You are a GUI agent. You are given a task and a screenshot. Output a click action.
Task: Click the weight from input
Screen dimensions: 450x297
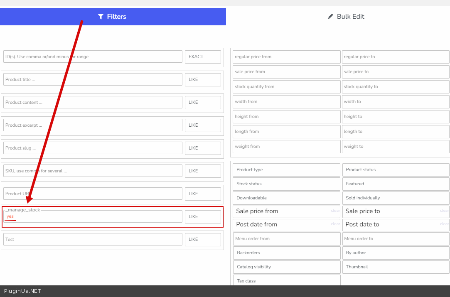[286, 147]
